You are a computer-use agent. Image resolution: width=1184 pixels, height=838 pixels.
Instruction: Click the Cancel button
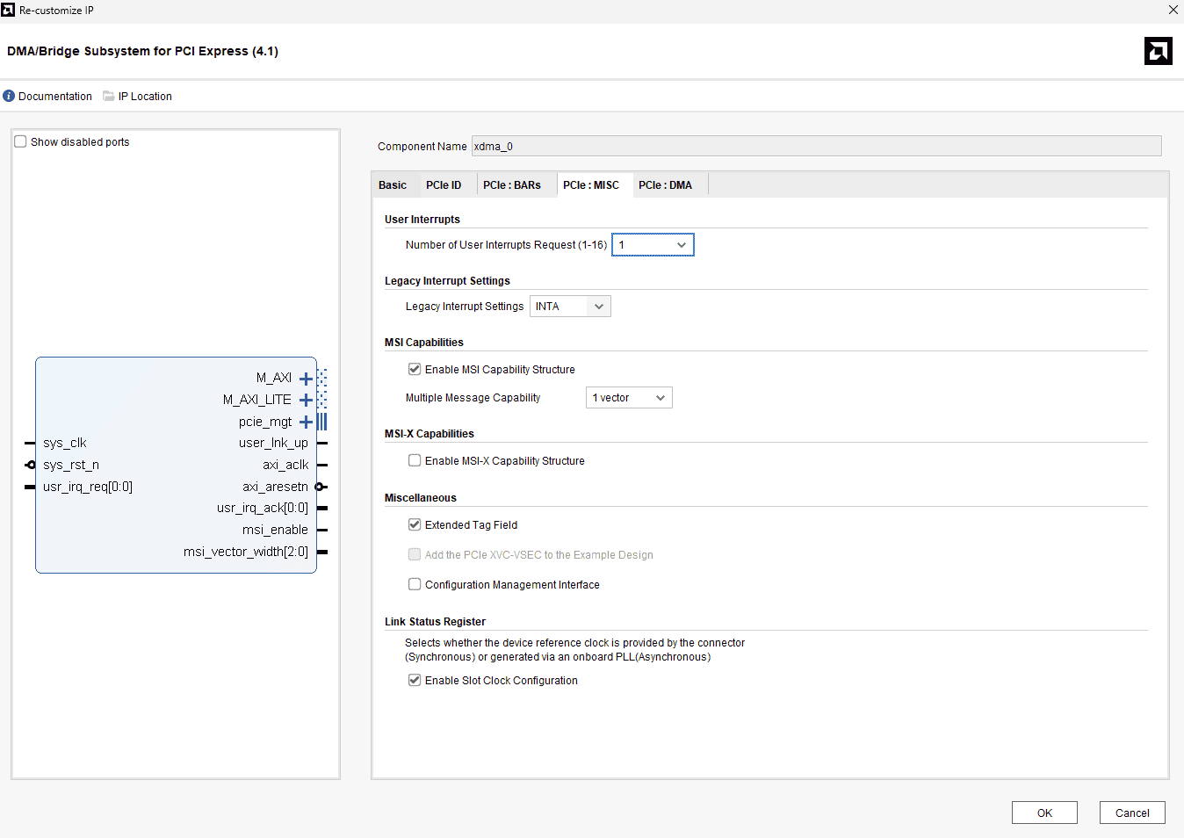point(1132,813)
